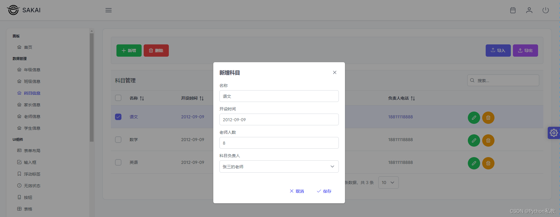Click phone 18811118888 in 数学 row

401,140
